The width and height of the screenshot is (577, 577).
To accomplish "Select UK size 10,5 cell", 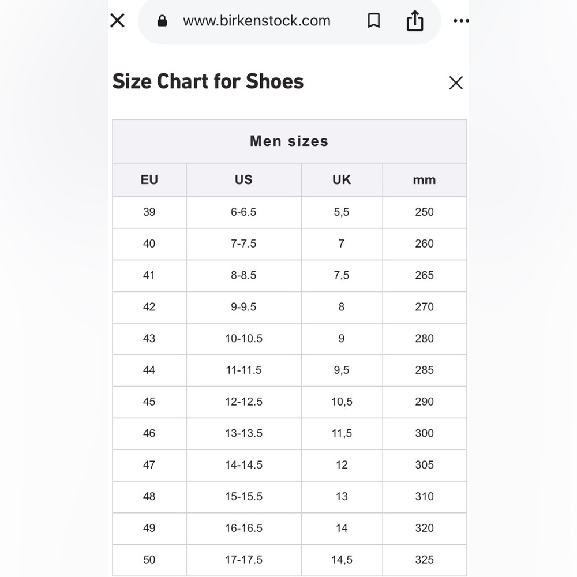I will point(342,402).
